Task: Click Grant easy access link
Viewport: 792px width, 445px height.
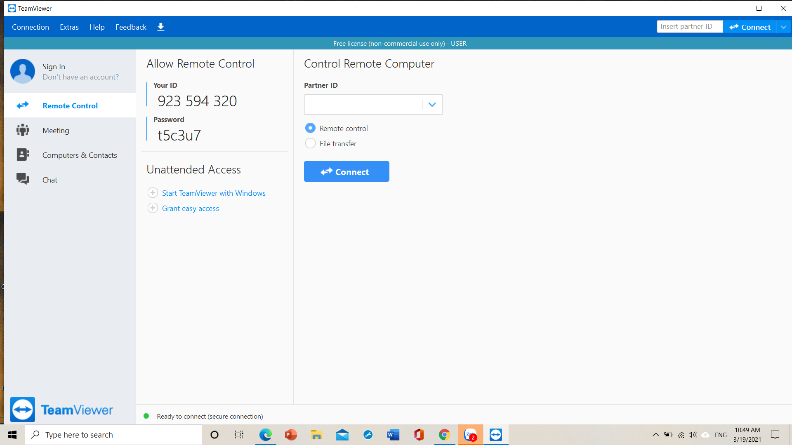Action: tap(191, 208)
